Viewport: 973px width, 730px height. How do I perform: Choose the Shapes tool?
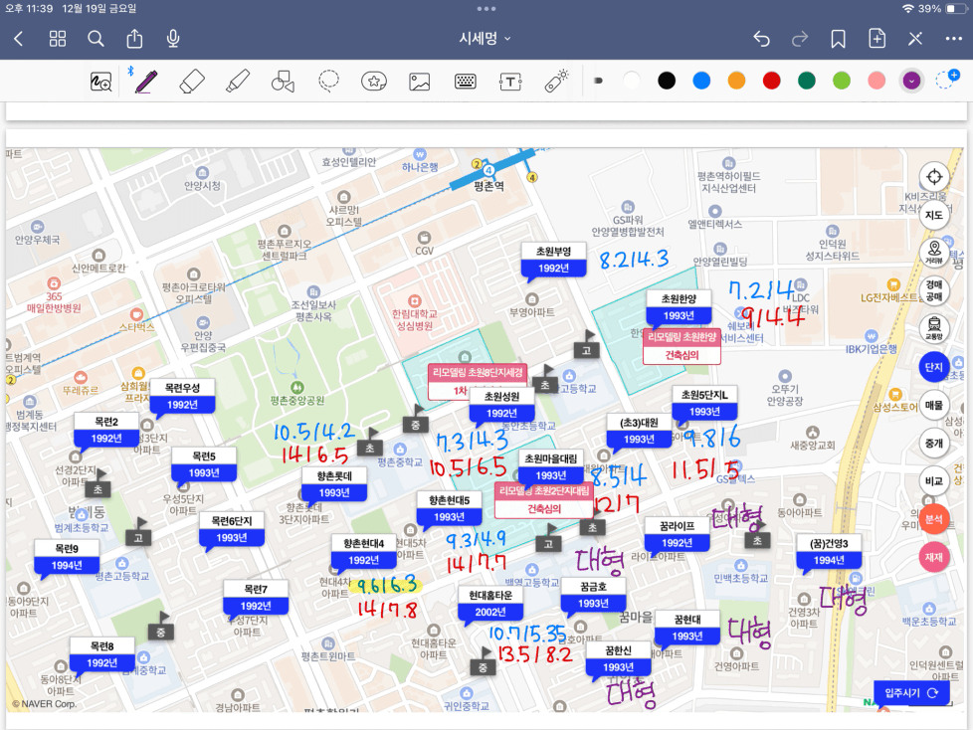pos(283,82)
